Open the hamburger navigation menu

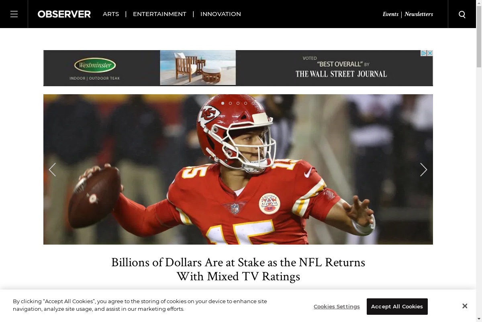click(14, 14)
